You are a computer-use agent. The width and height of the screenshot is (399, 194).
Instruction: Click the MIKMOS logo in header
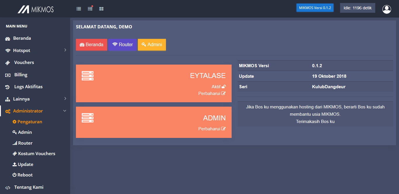coord(36,9)
